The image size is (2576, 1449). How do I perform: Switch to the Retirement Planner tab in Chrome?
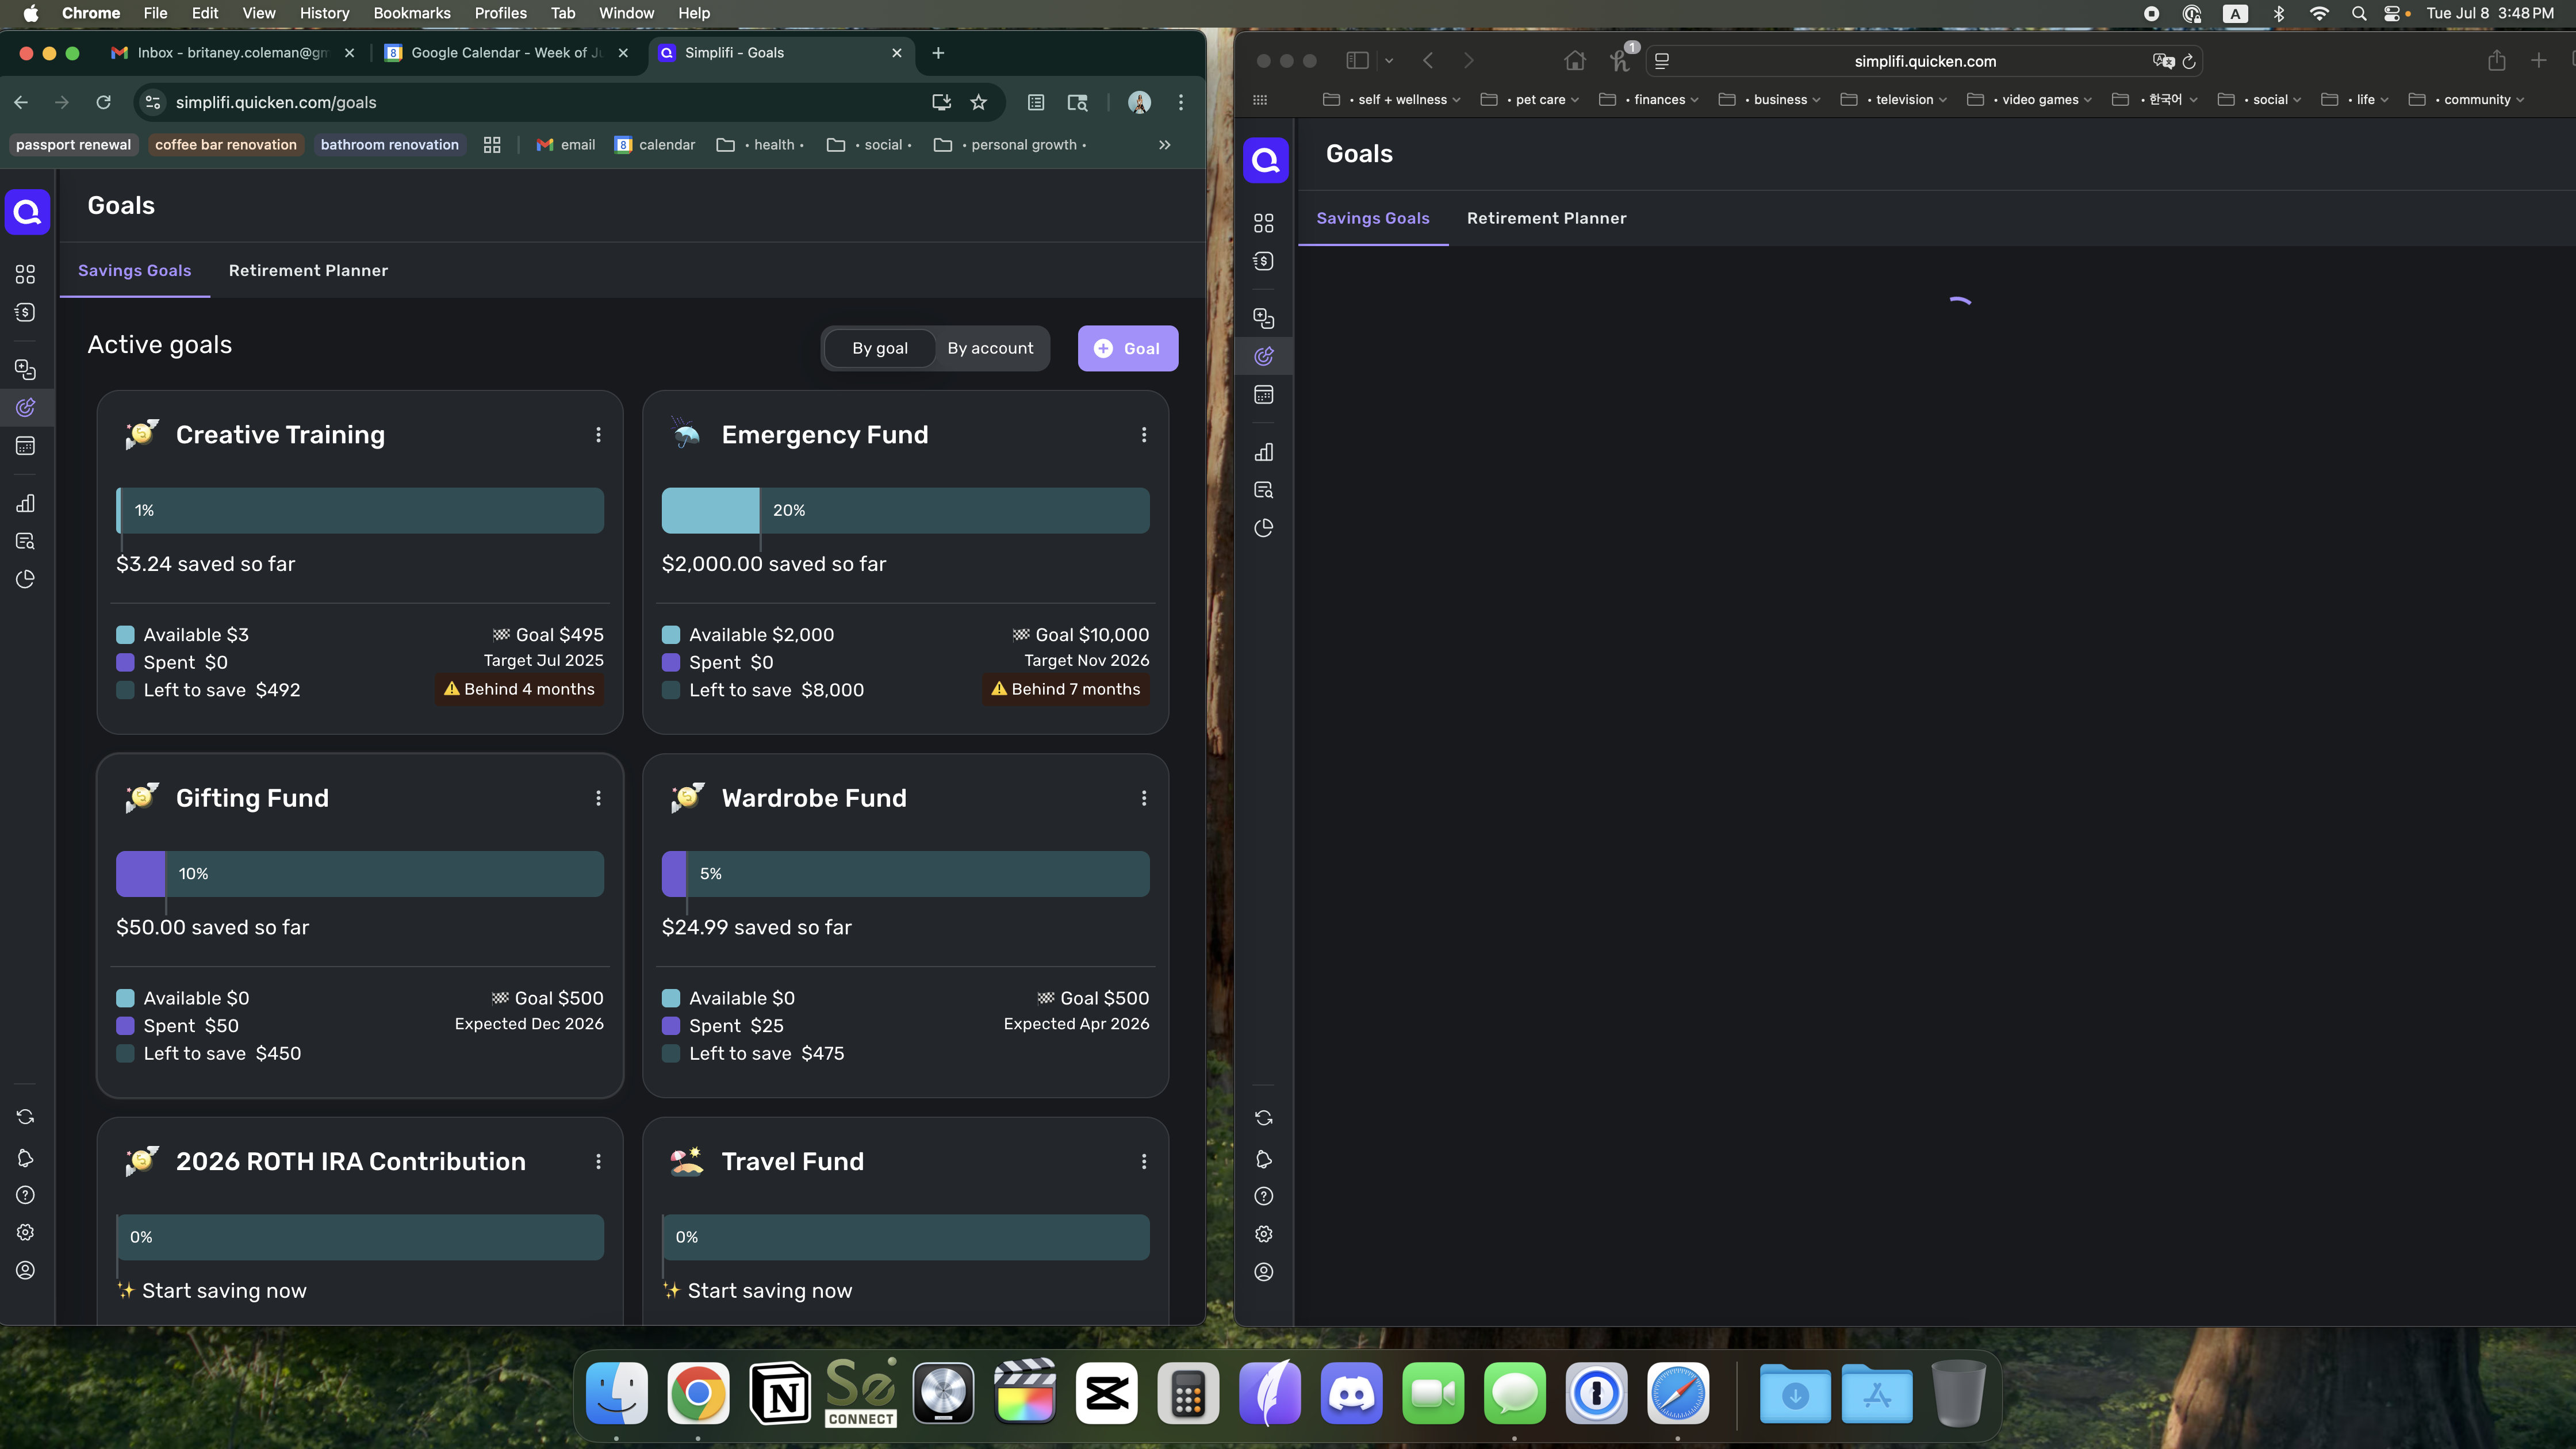pyautogui.click(x=308, y=271)
